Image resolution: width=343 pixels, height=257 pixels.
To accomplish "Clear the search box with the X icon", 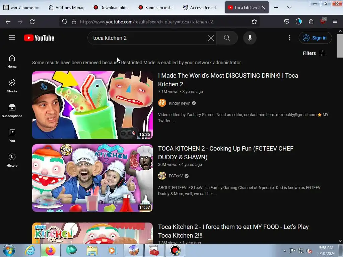I will 211,38.
